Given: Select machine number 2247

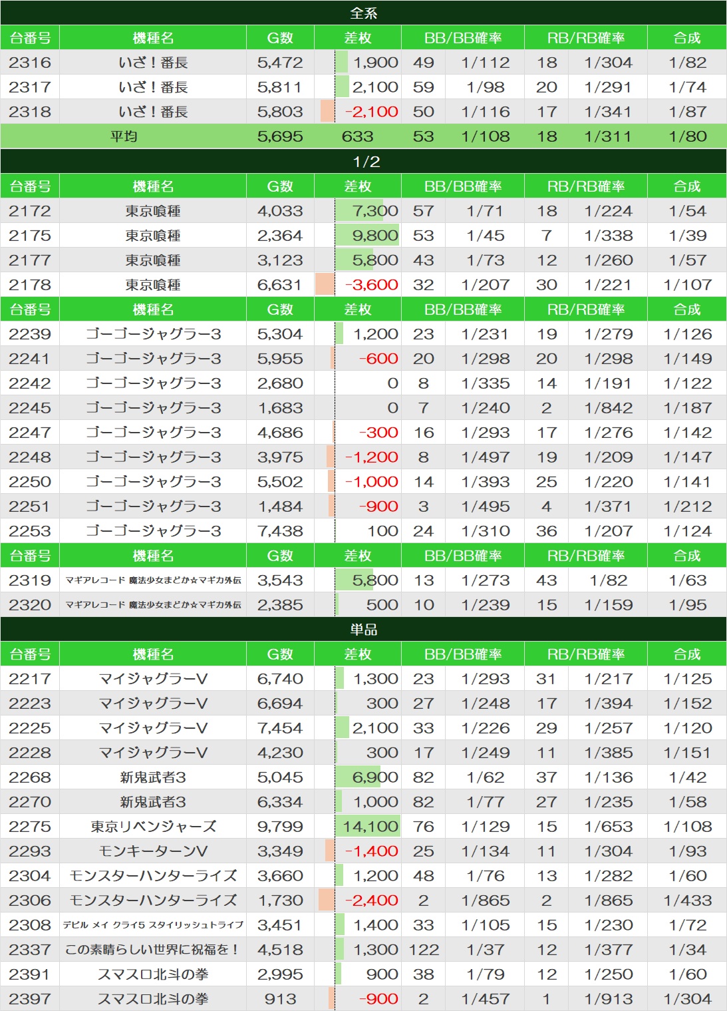Looking at the screenshot, I should [x=30, y=433].
